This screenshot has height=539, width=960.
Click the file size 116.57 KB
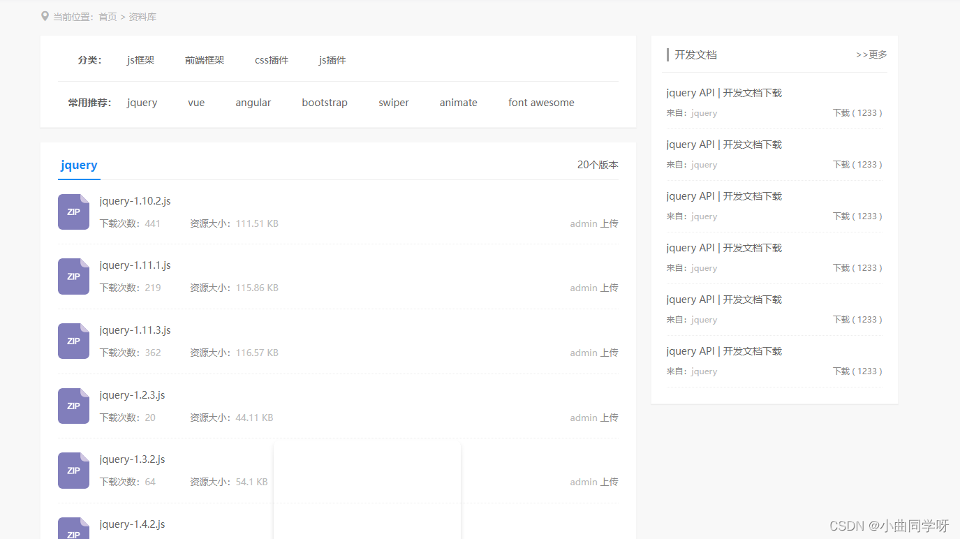(x=257, y=353)
